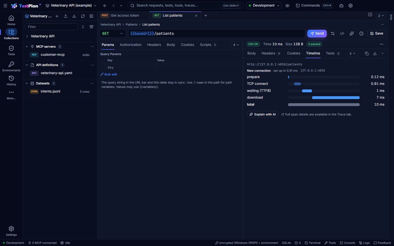
Task: Open response Cookies tab
Action: (x=294, y=53)
